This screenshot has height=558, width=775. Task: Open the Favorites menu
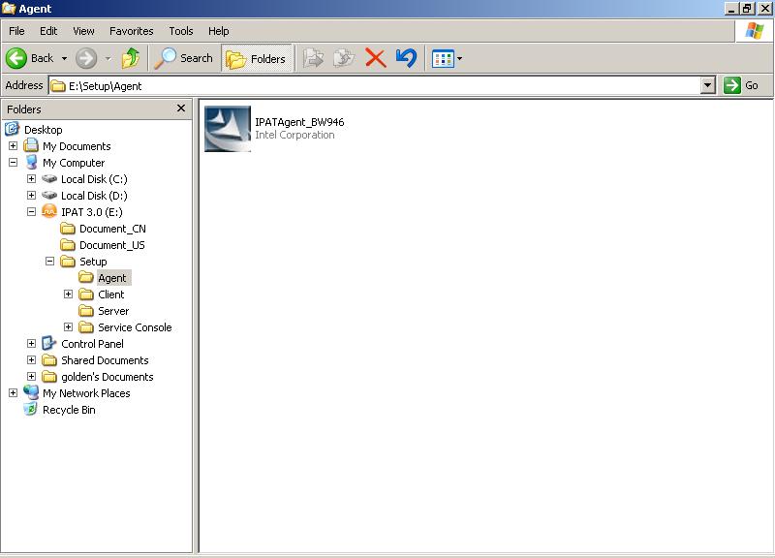click(131, 31)
